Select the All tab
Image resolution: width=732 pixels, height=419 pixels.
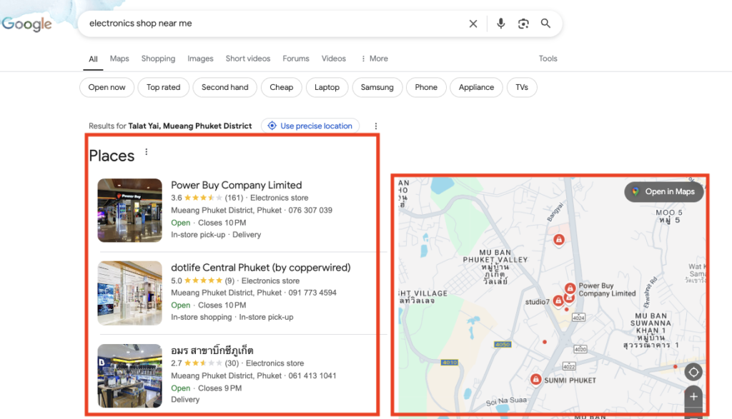[93, 59]
